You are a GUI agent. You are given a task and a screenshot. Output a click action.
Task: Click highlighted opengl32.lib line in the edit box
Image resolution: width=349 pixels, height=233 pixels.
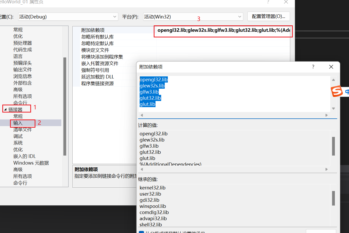153,80
